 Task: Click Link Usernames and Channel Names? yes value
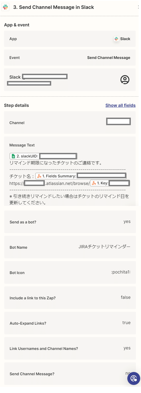[127, 348]
